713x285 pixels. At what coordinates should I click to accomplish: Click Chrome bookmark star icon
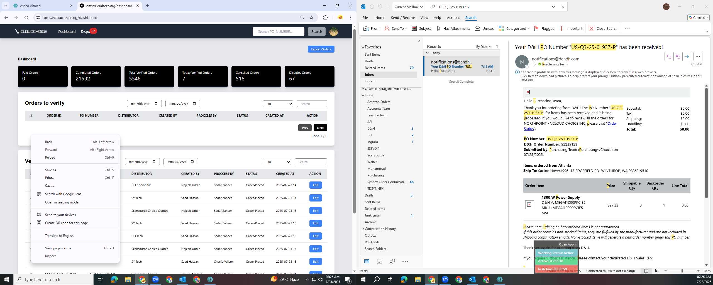pyautogui.click(x=311, y=18)
